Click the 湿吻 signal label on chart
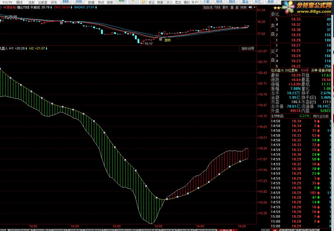 tap(167, 40)
